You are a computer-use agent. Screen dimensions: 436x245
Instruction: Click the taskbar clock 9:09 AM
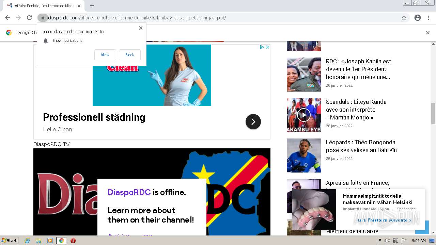click(419, 241)
